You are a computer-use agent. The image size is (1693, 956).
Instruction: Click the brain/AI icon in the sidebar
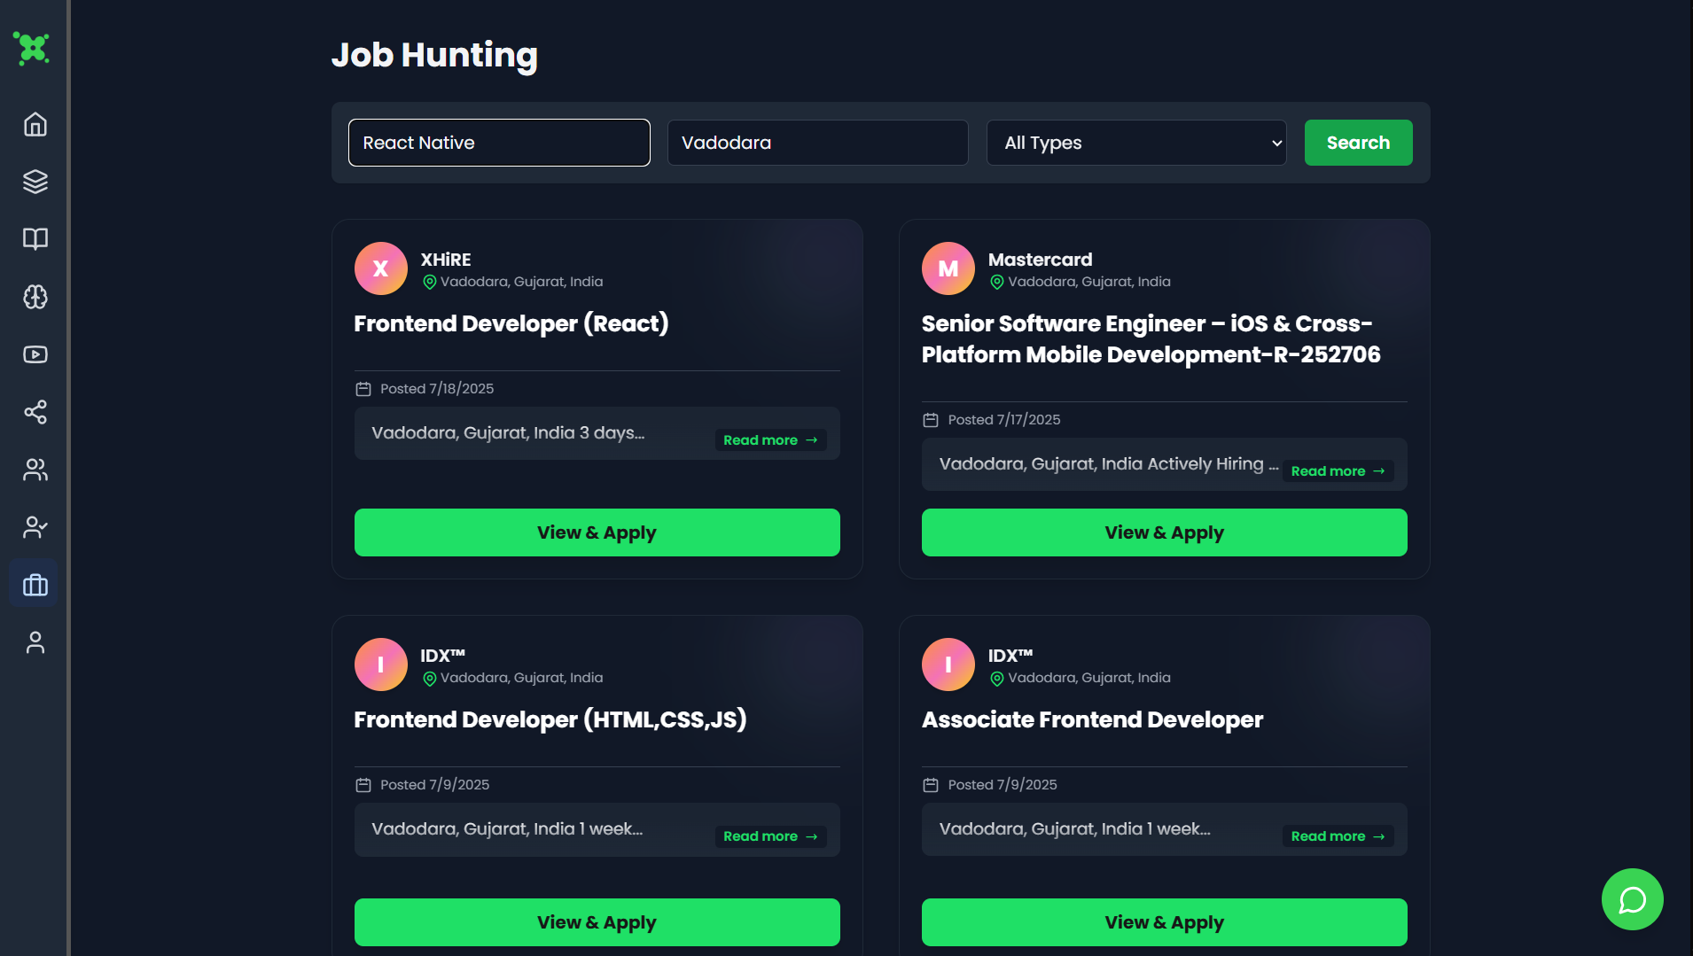(x=34, y=297)
